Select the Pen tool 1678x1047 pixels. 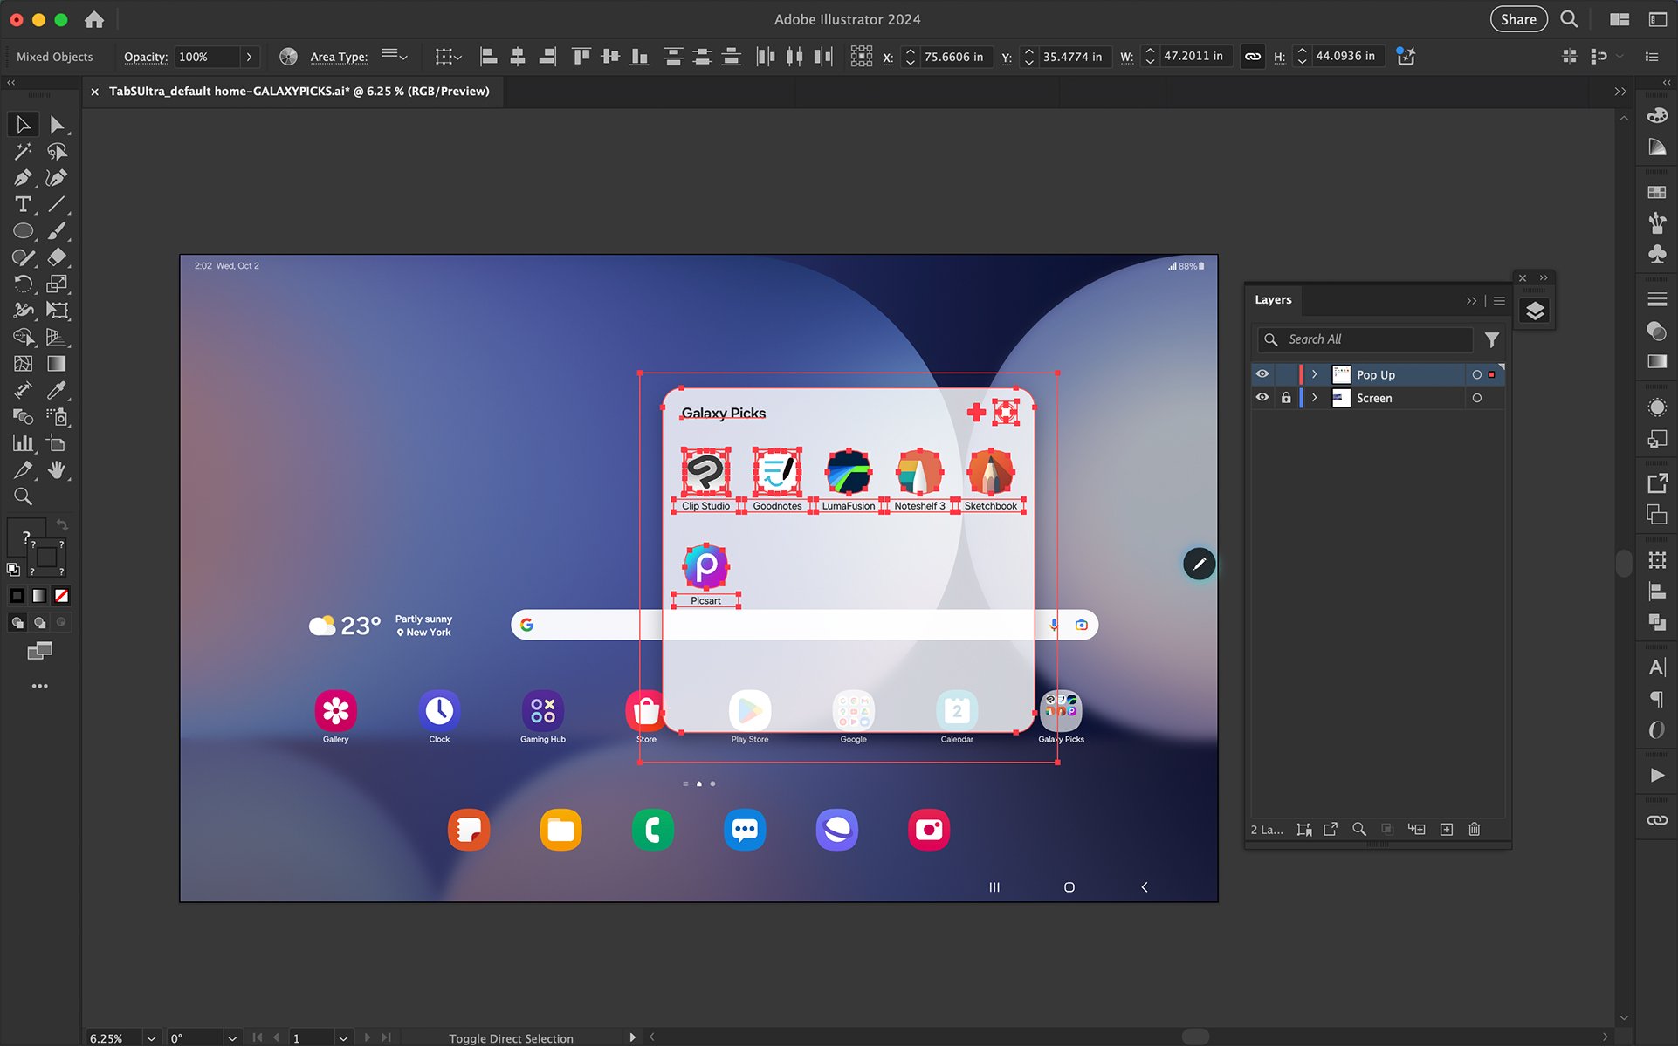click(24, 178)
